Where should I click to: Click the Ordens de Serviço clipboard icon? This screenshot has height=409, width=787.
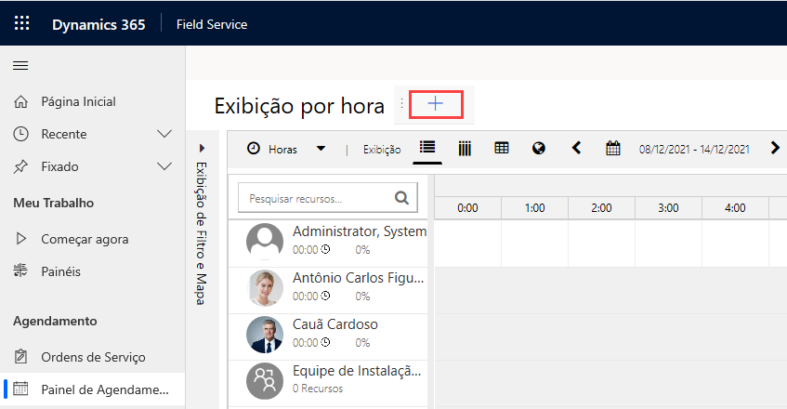(20, 356)
